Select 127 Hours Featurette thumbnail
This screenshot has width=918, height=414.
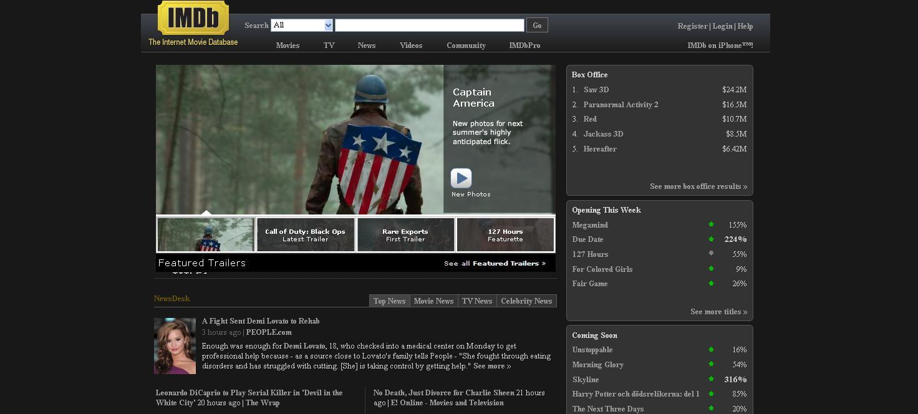click(505, 234)
